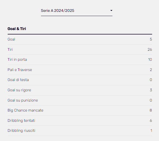Click the Tiri value 26
Screen dimensions: 159x141
pos(150,49)
